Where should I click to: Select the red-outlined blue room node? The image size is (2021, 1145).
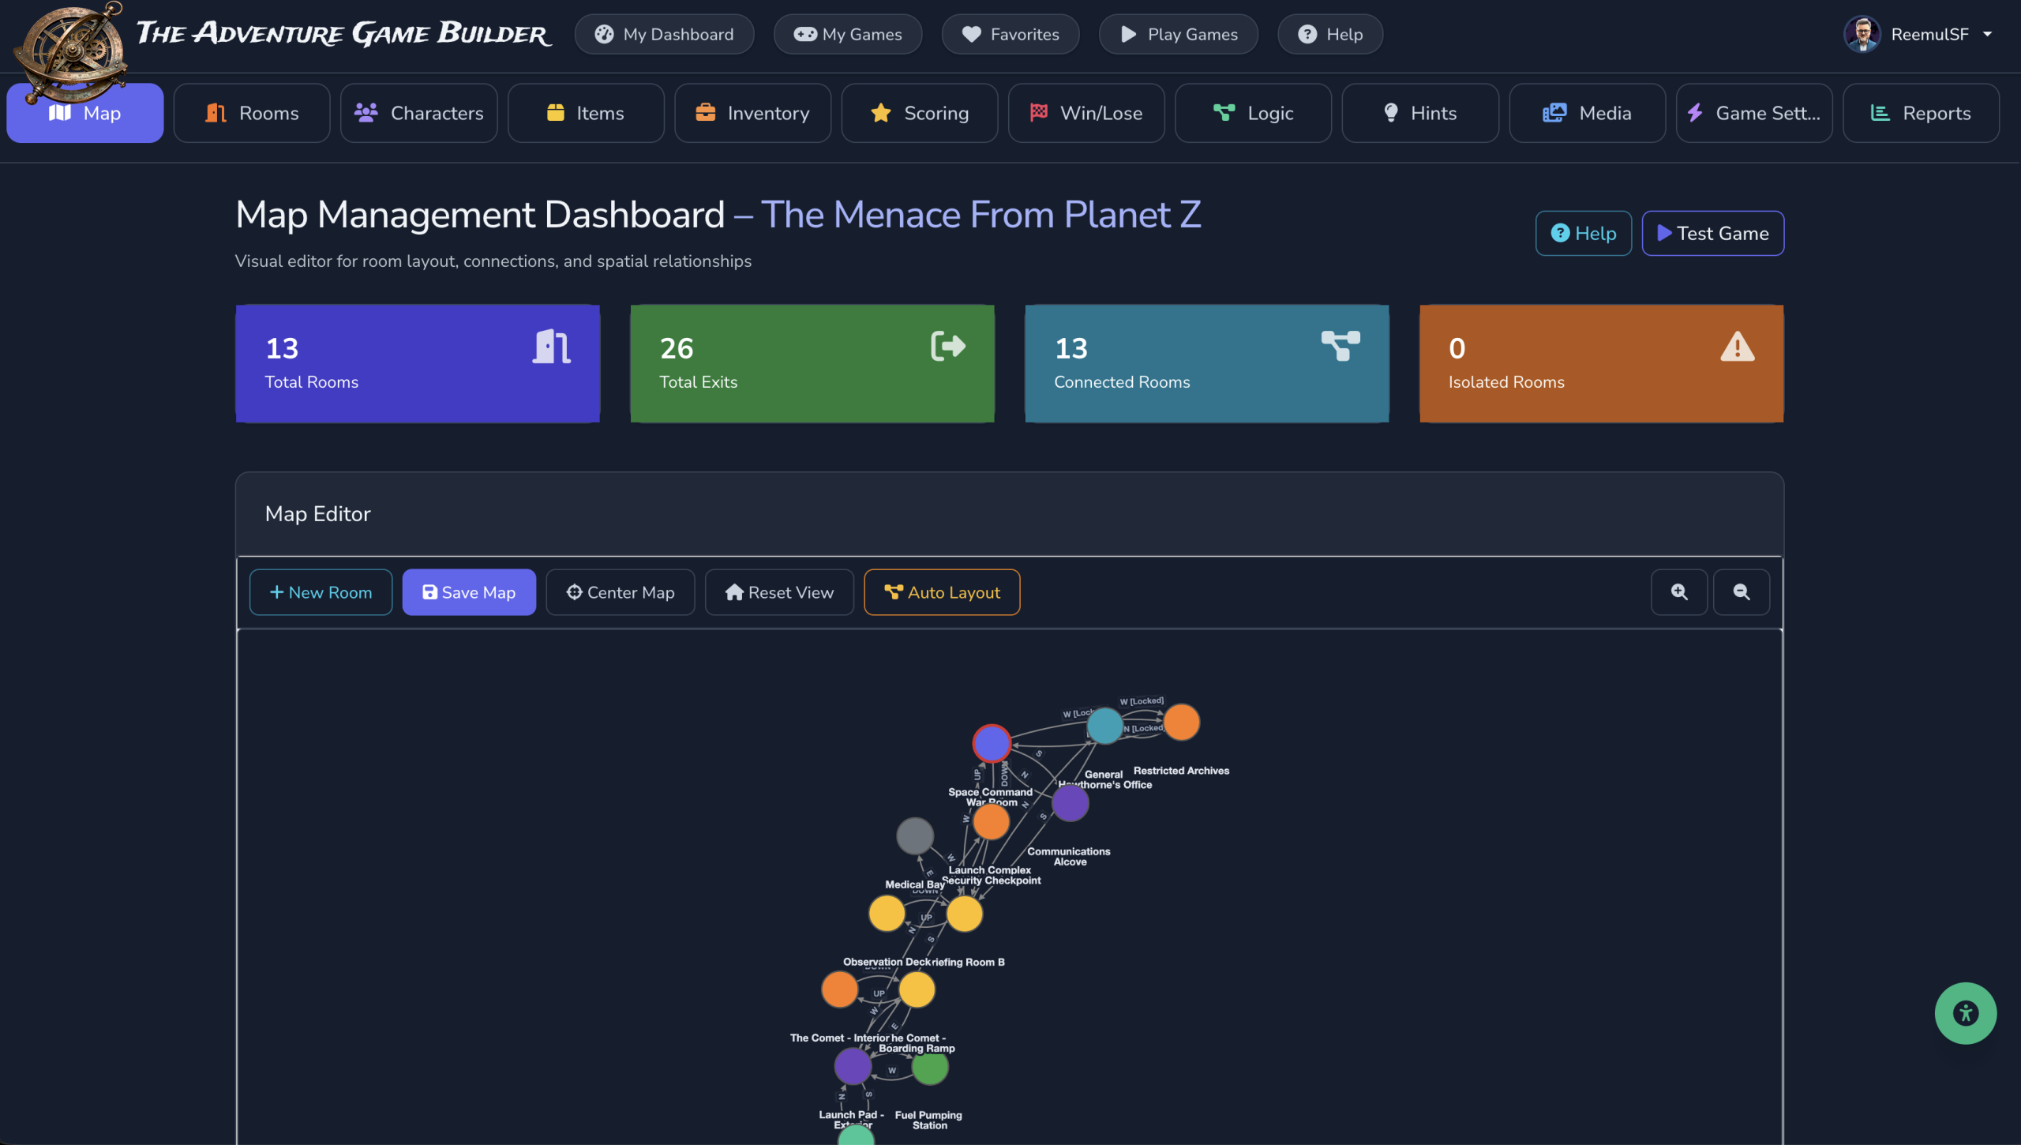coord(992,743)
